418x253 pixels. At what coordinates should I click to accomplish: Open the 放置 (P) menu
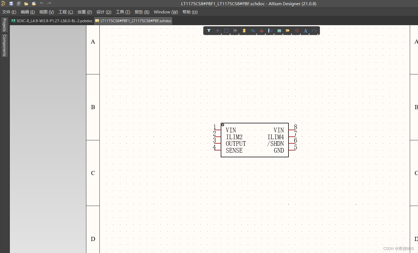[x=85, y=12]
